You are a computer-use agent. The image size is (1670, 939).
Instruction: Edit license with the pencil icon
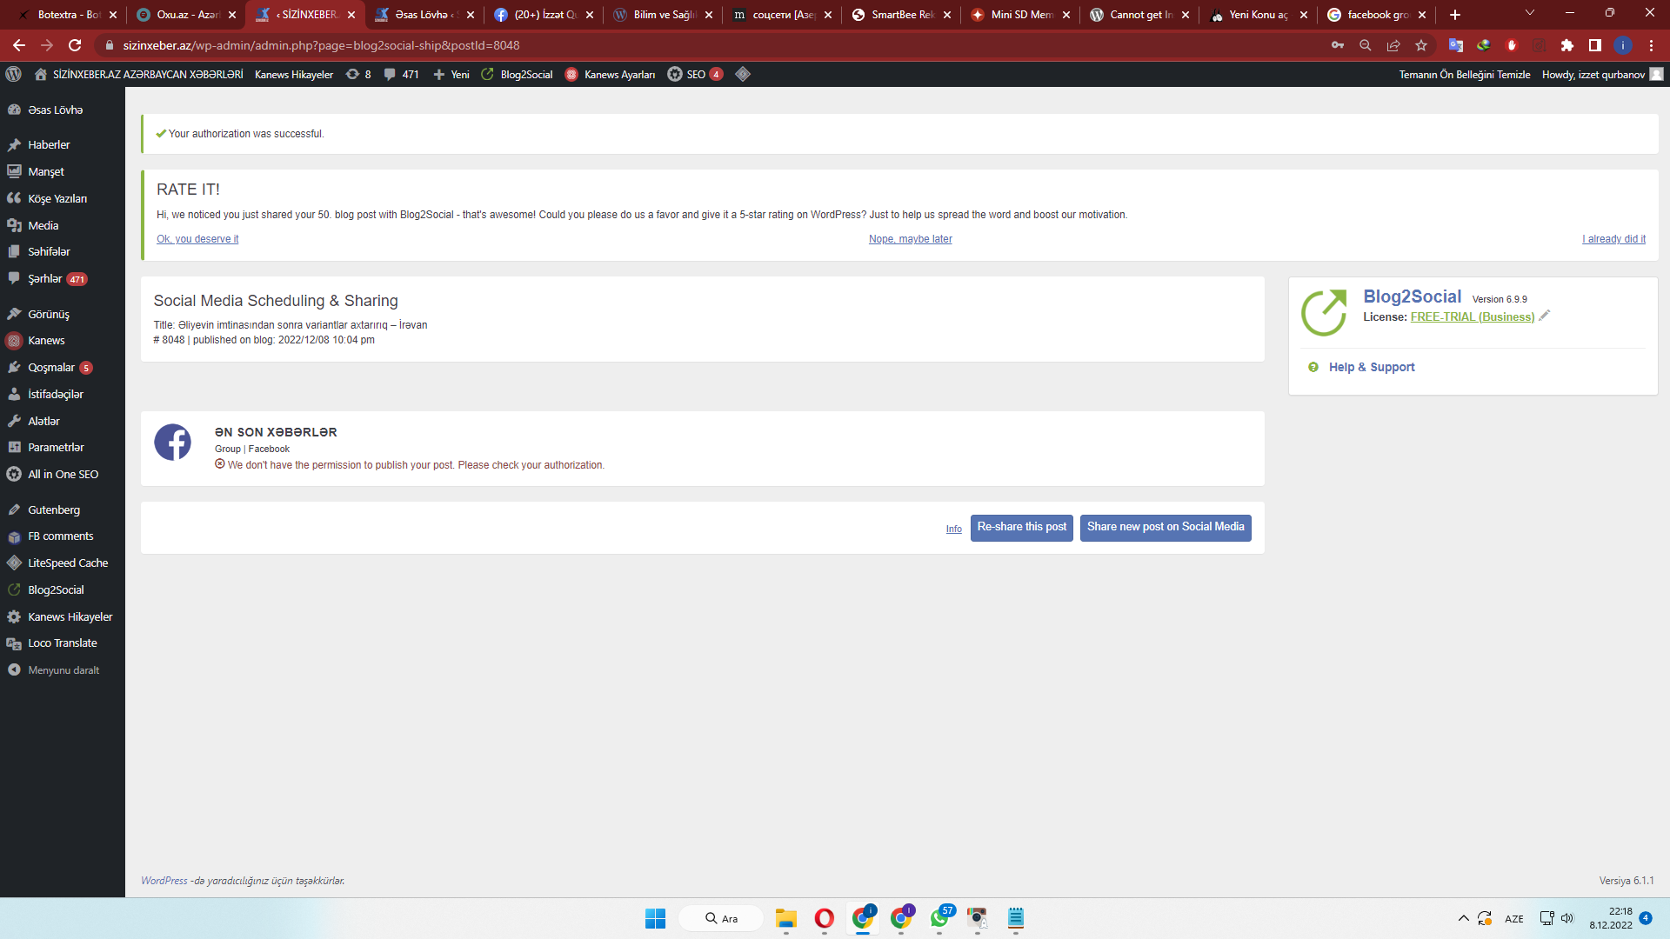[x=1545, y=316]
